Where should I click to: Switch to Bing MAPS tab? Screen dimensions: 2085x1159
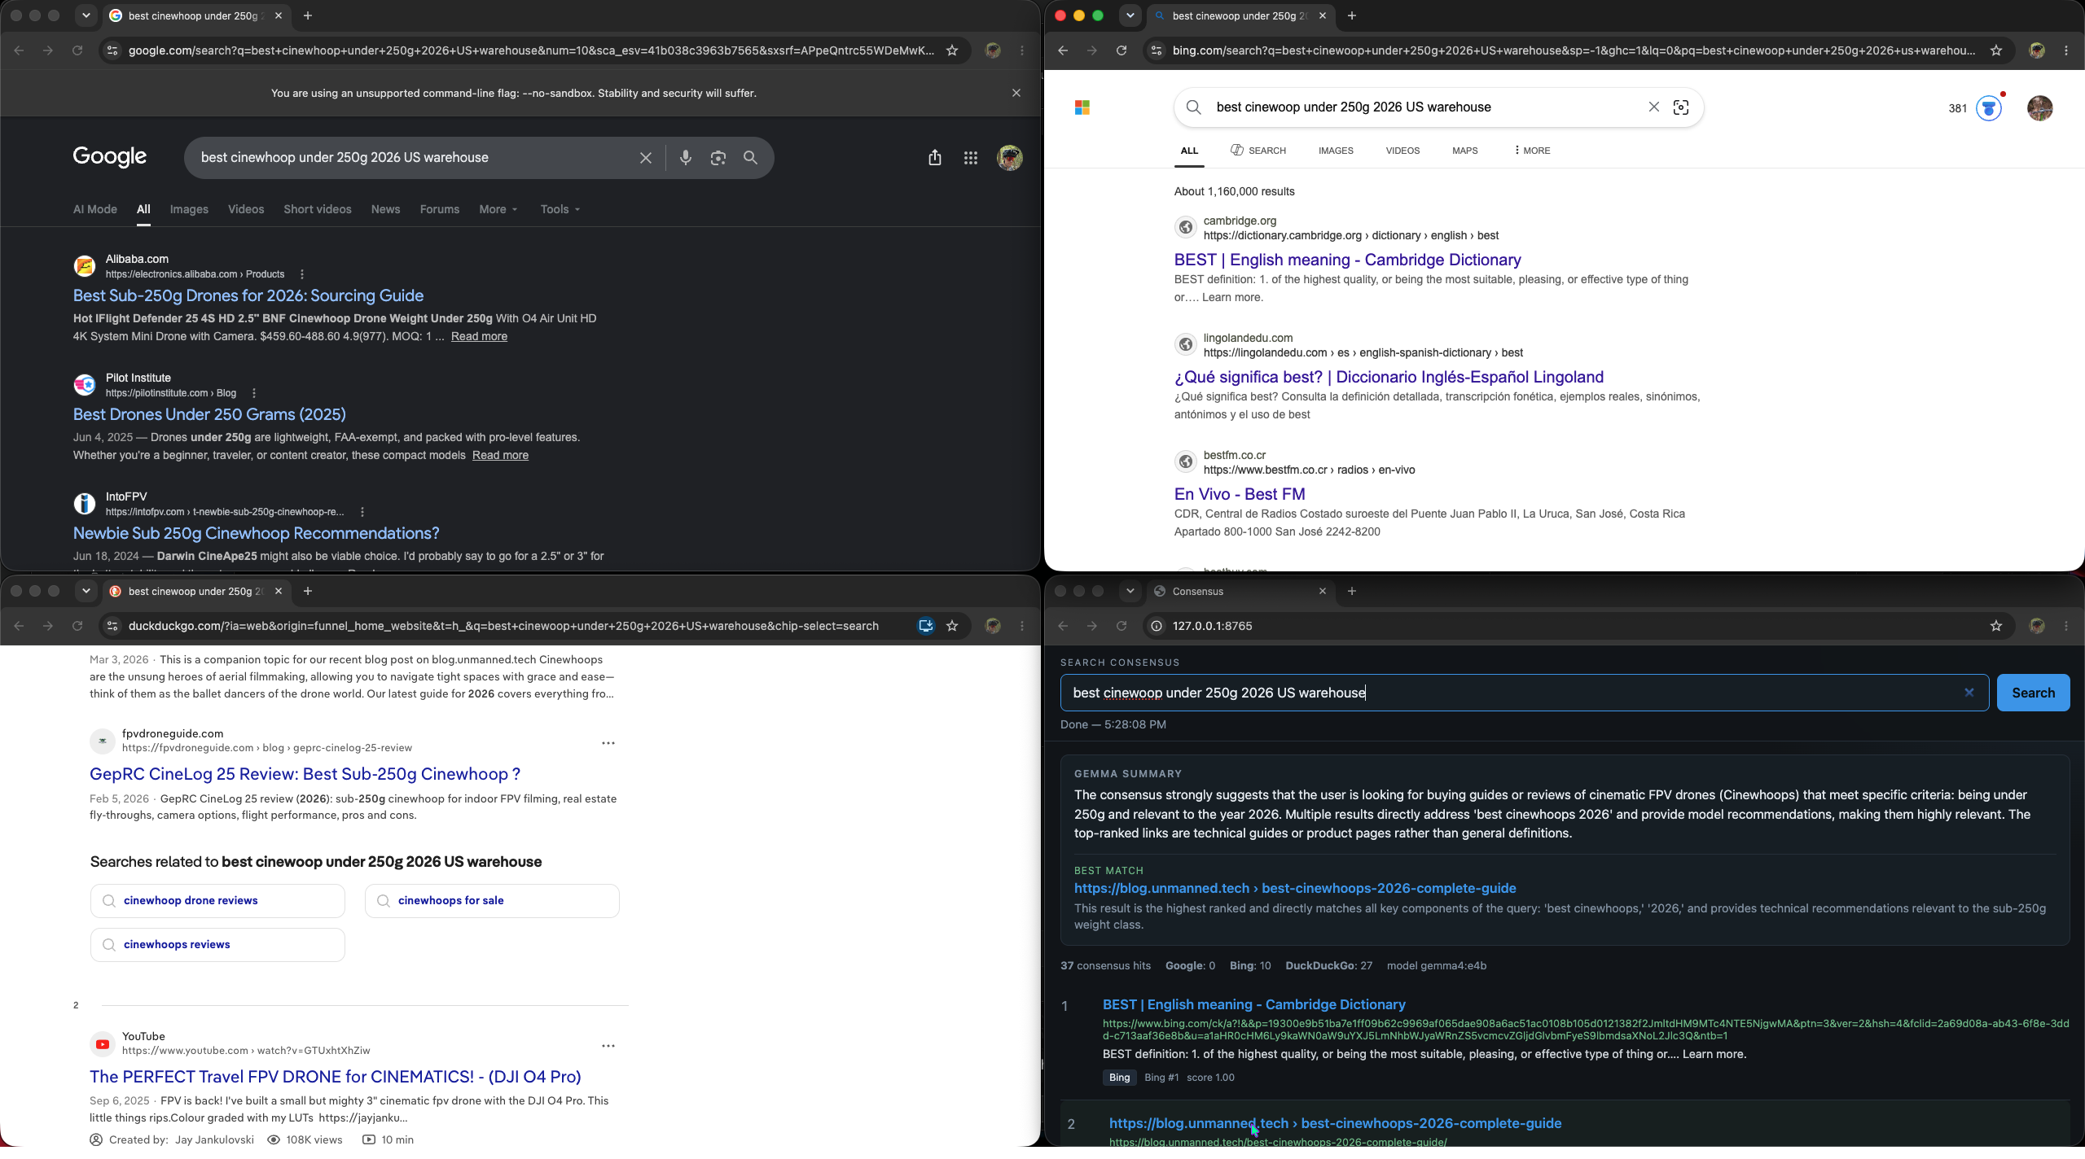[x=1464, y=151]
